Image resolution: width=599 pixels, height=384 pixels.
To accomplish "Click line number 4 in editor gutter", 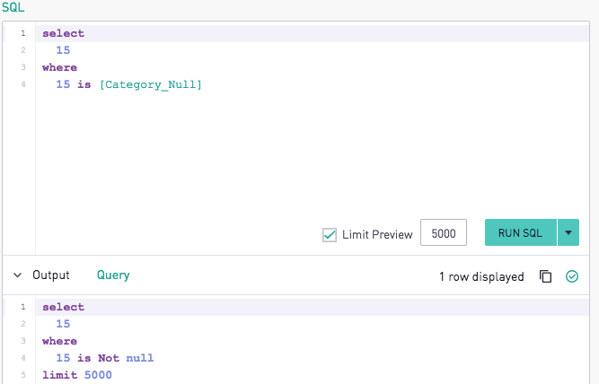I will (23, 84).
